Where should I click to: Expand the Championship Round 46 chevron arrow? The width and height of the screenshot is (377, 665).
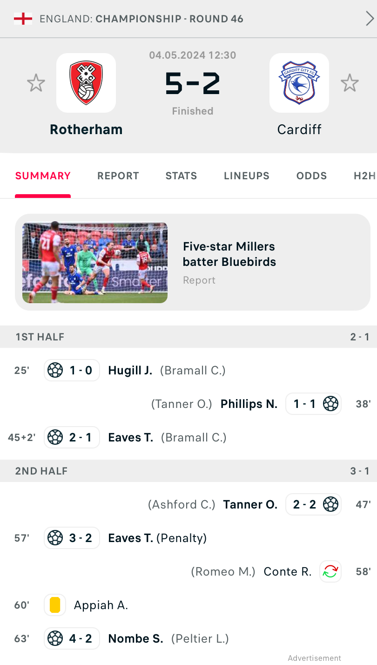click(370, 19)
